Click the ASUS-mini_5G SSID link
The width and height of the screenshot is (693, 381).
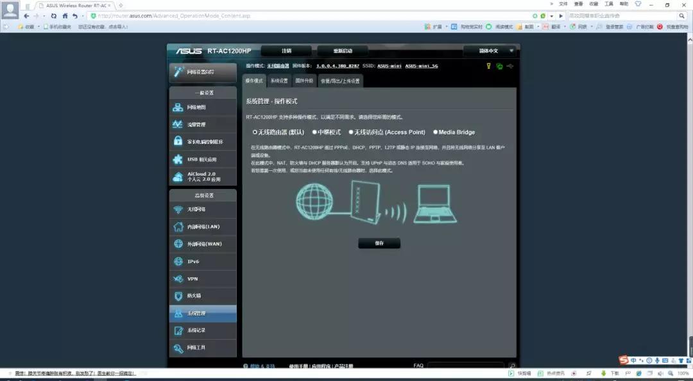(x=422, y=66)
